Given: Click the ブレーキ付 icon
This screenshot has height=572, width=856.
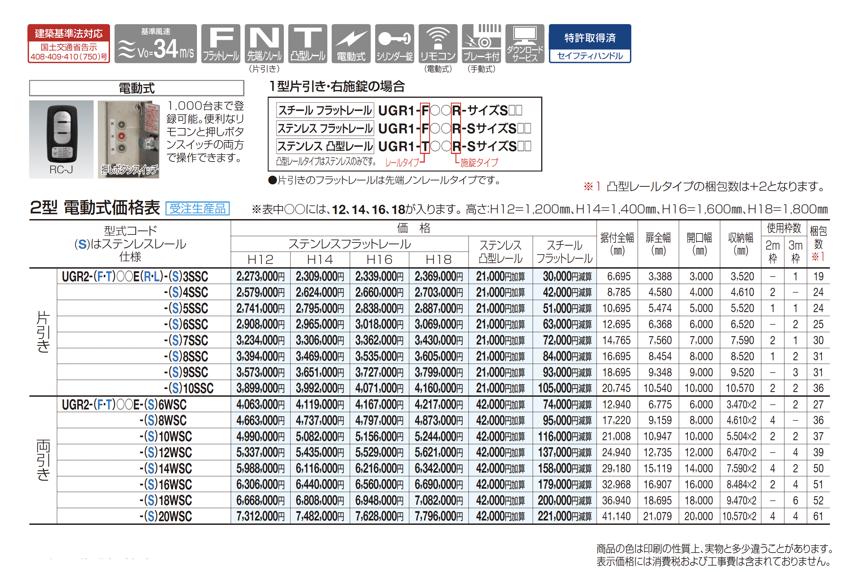Looking at the screenshot, I should point(481,43).
